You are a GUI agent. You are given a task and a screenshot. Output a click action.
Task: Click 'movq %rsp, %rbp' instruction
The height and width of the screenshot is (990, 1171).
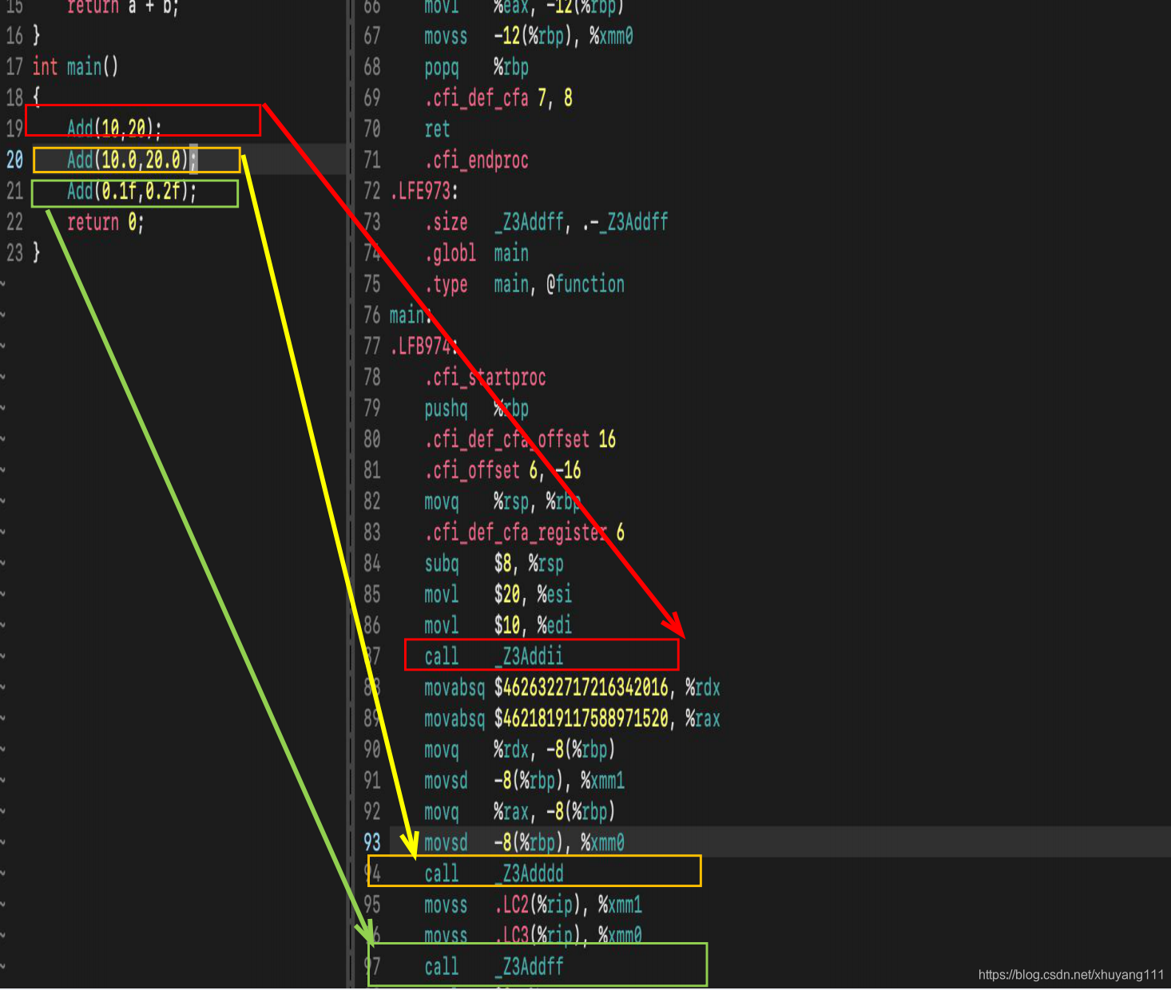[502, 501]
